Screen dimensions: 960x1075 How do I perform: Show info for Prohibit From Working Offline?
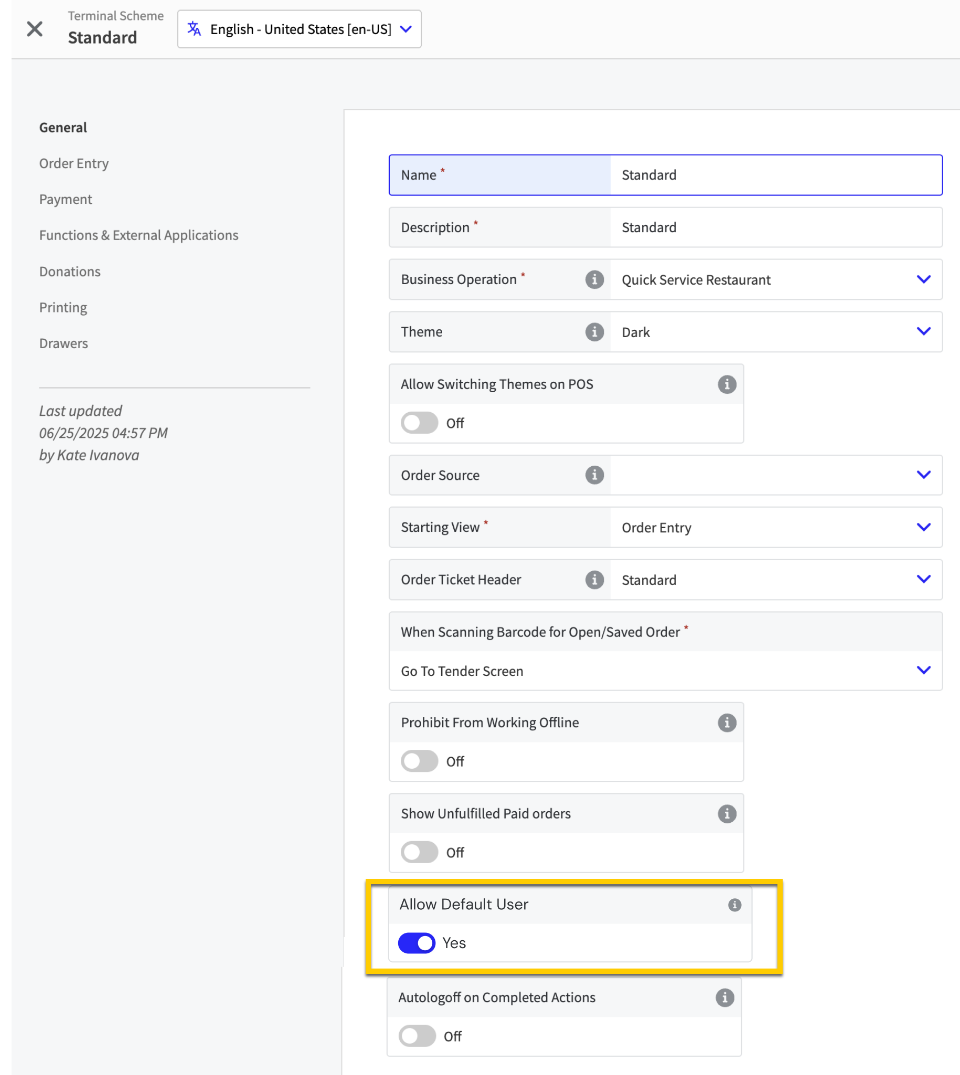click(727, 722)
